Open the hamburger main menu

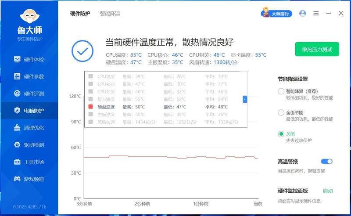(316, 13)
